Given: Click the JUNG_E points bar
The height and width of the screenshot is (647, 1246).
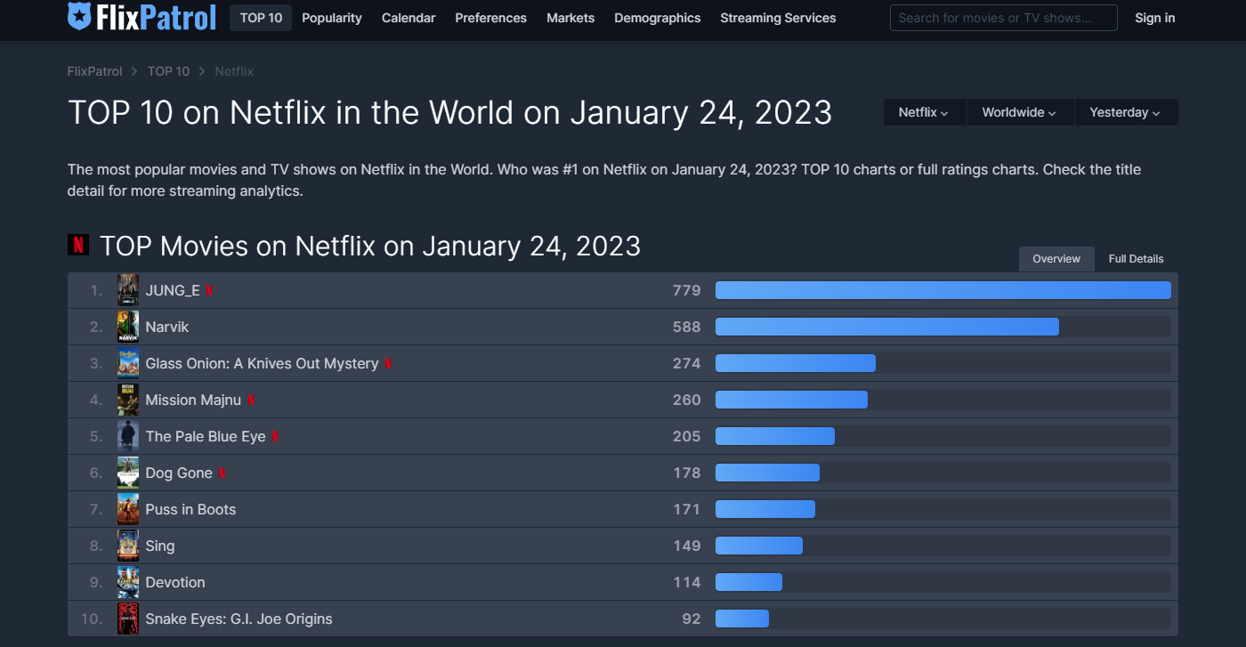Looking at the screenshot, I should point(943,290).
